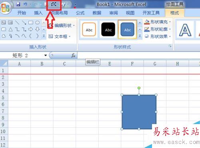This screenshot has height=148, width=200.
Task: Open Customize Quick Access Toolbar arrow
Action: (x=75, y=5)
